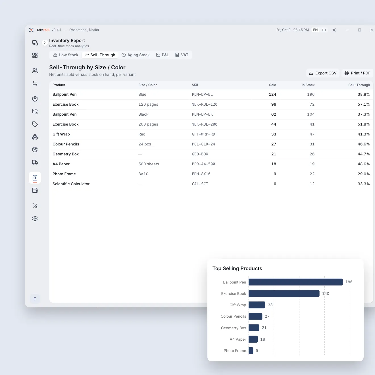Open the POS terminal screen icon in sidebar
This screenshot has height=375, width=375.
click(x=35, y=43)
